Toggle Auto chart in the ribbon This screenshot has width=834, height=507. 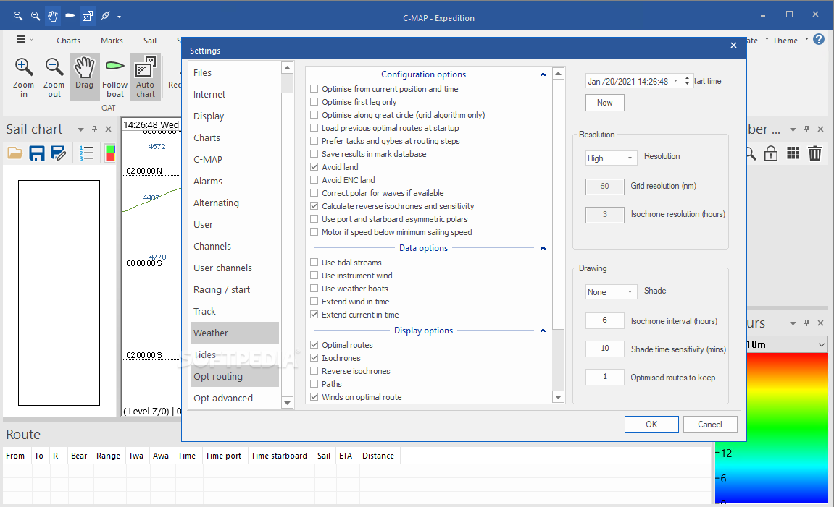tap(145, 77)
